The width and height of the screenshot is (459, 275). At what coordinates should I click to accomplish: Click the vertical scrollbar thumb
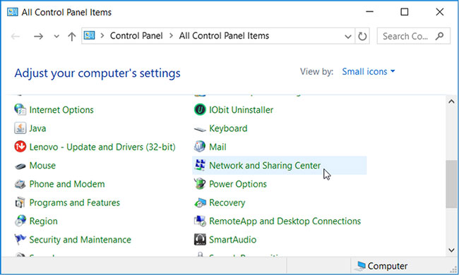tap(451, 184)
